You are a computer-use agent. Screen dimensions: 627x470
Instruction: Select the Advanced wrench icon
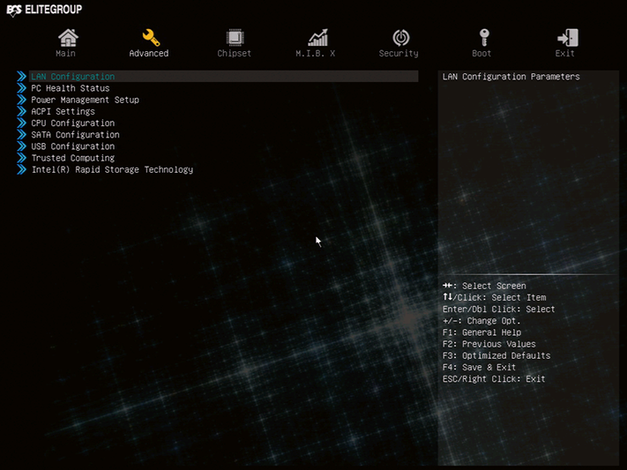pos(151,38)
